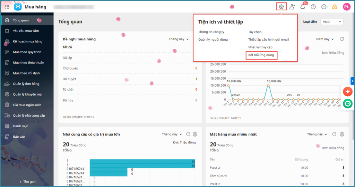Open the settings gear in top bar
The image size is (355, 187).
[281, 7]
